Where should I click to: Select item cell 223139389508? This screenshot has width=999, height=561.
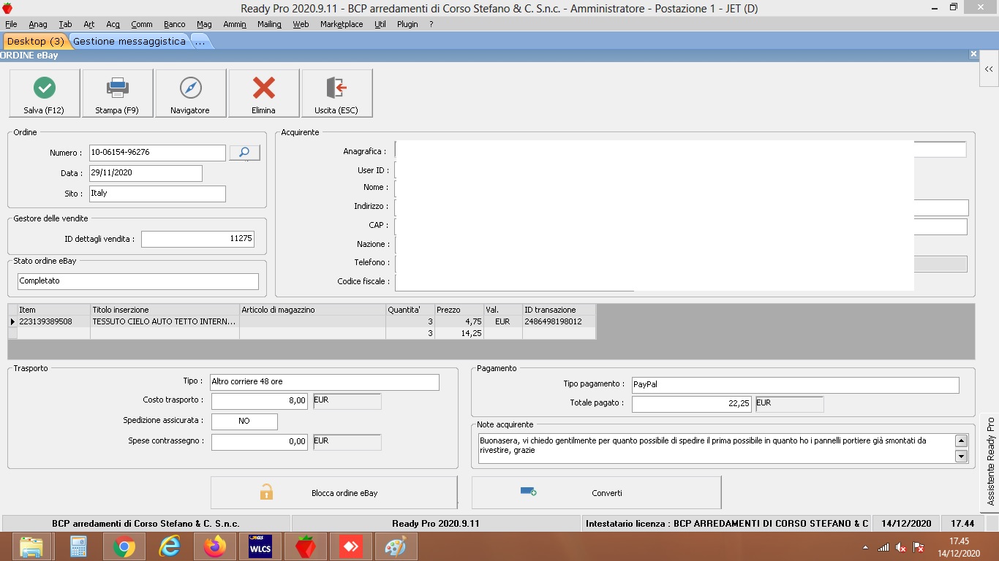tap(53, 321)
